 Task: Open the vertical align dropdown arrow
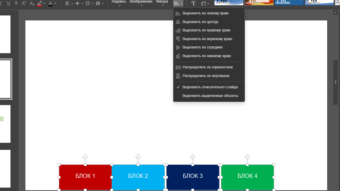pos(82,3)
